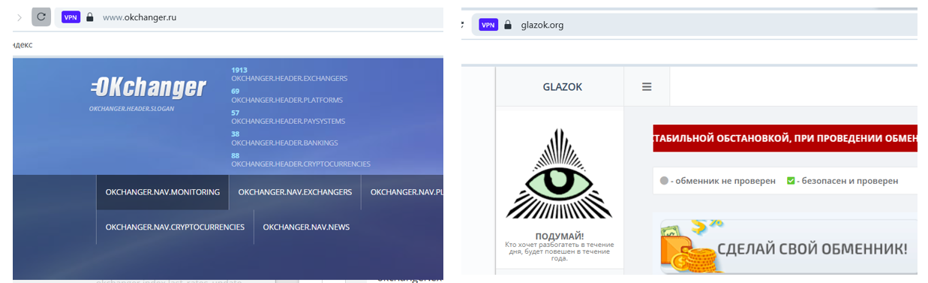
Task: Click the OKchanger logo
Action: click(x=149, y=88)
